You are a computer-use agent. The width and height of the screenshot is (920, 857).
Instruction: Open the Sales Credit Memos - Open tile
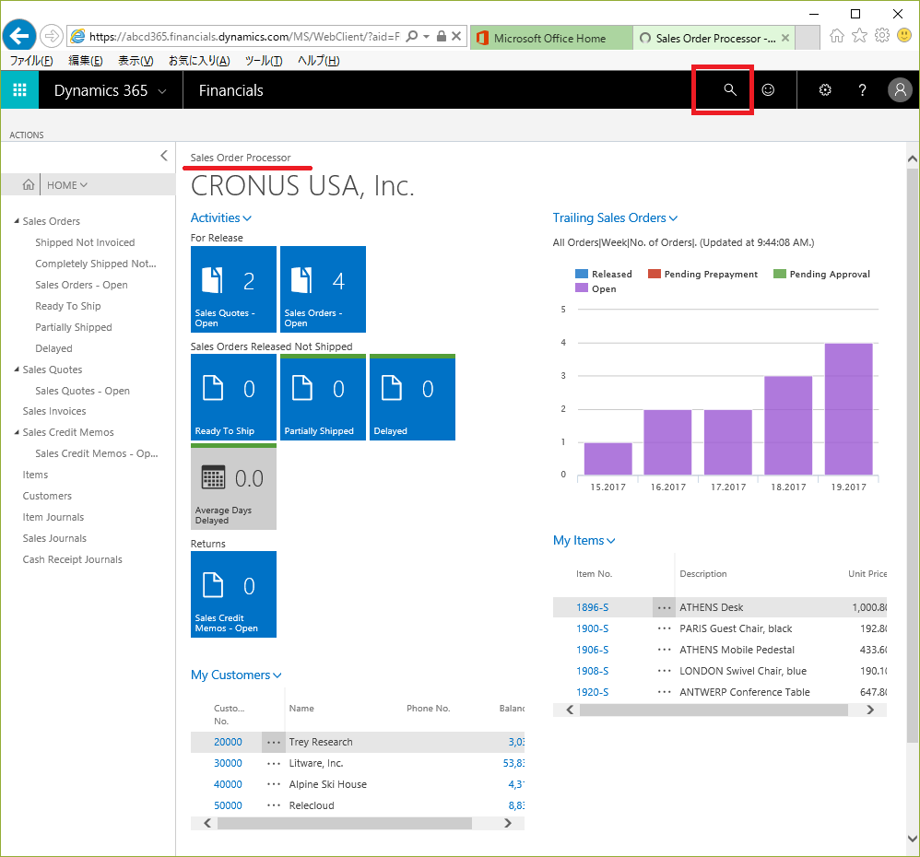pyautogui.click(x=233, y=594)
